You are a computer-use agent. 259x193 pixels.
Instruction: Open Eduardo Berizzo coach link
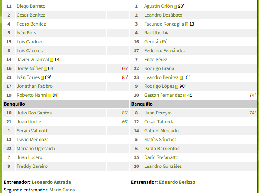click(x=177, y=182)
